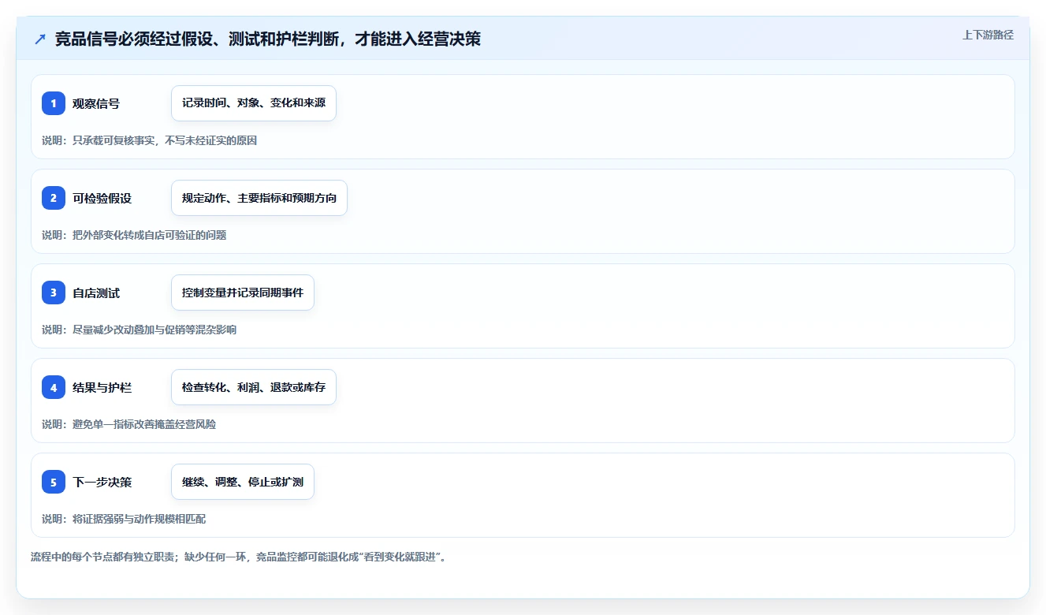Screen dimensions: 1046x615
Task: Click the 控制变量并记录同期事件 chip
Action: (243, 293)
